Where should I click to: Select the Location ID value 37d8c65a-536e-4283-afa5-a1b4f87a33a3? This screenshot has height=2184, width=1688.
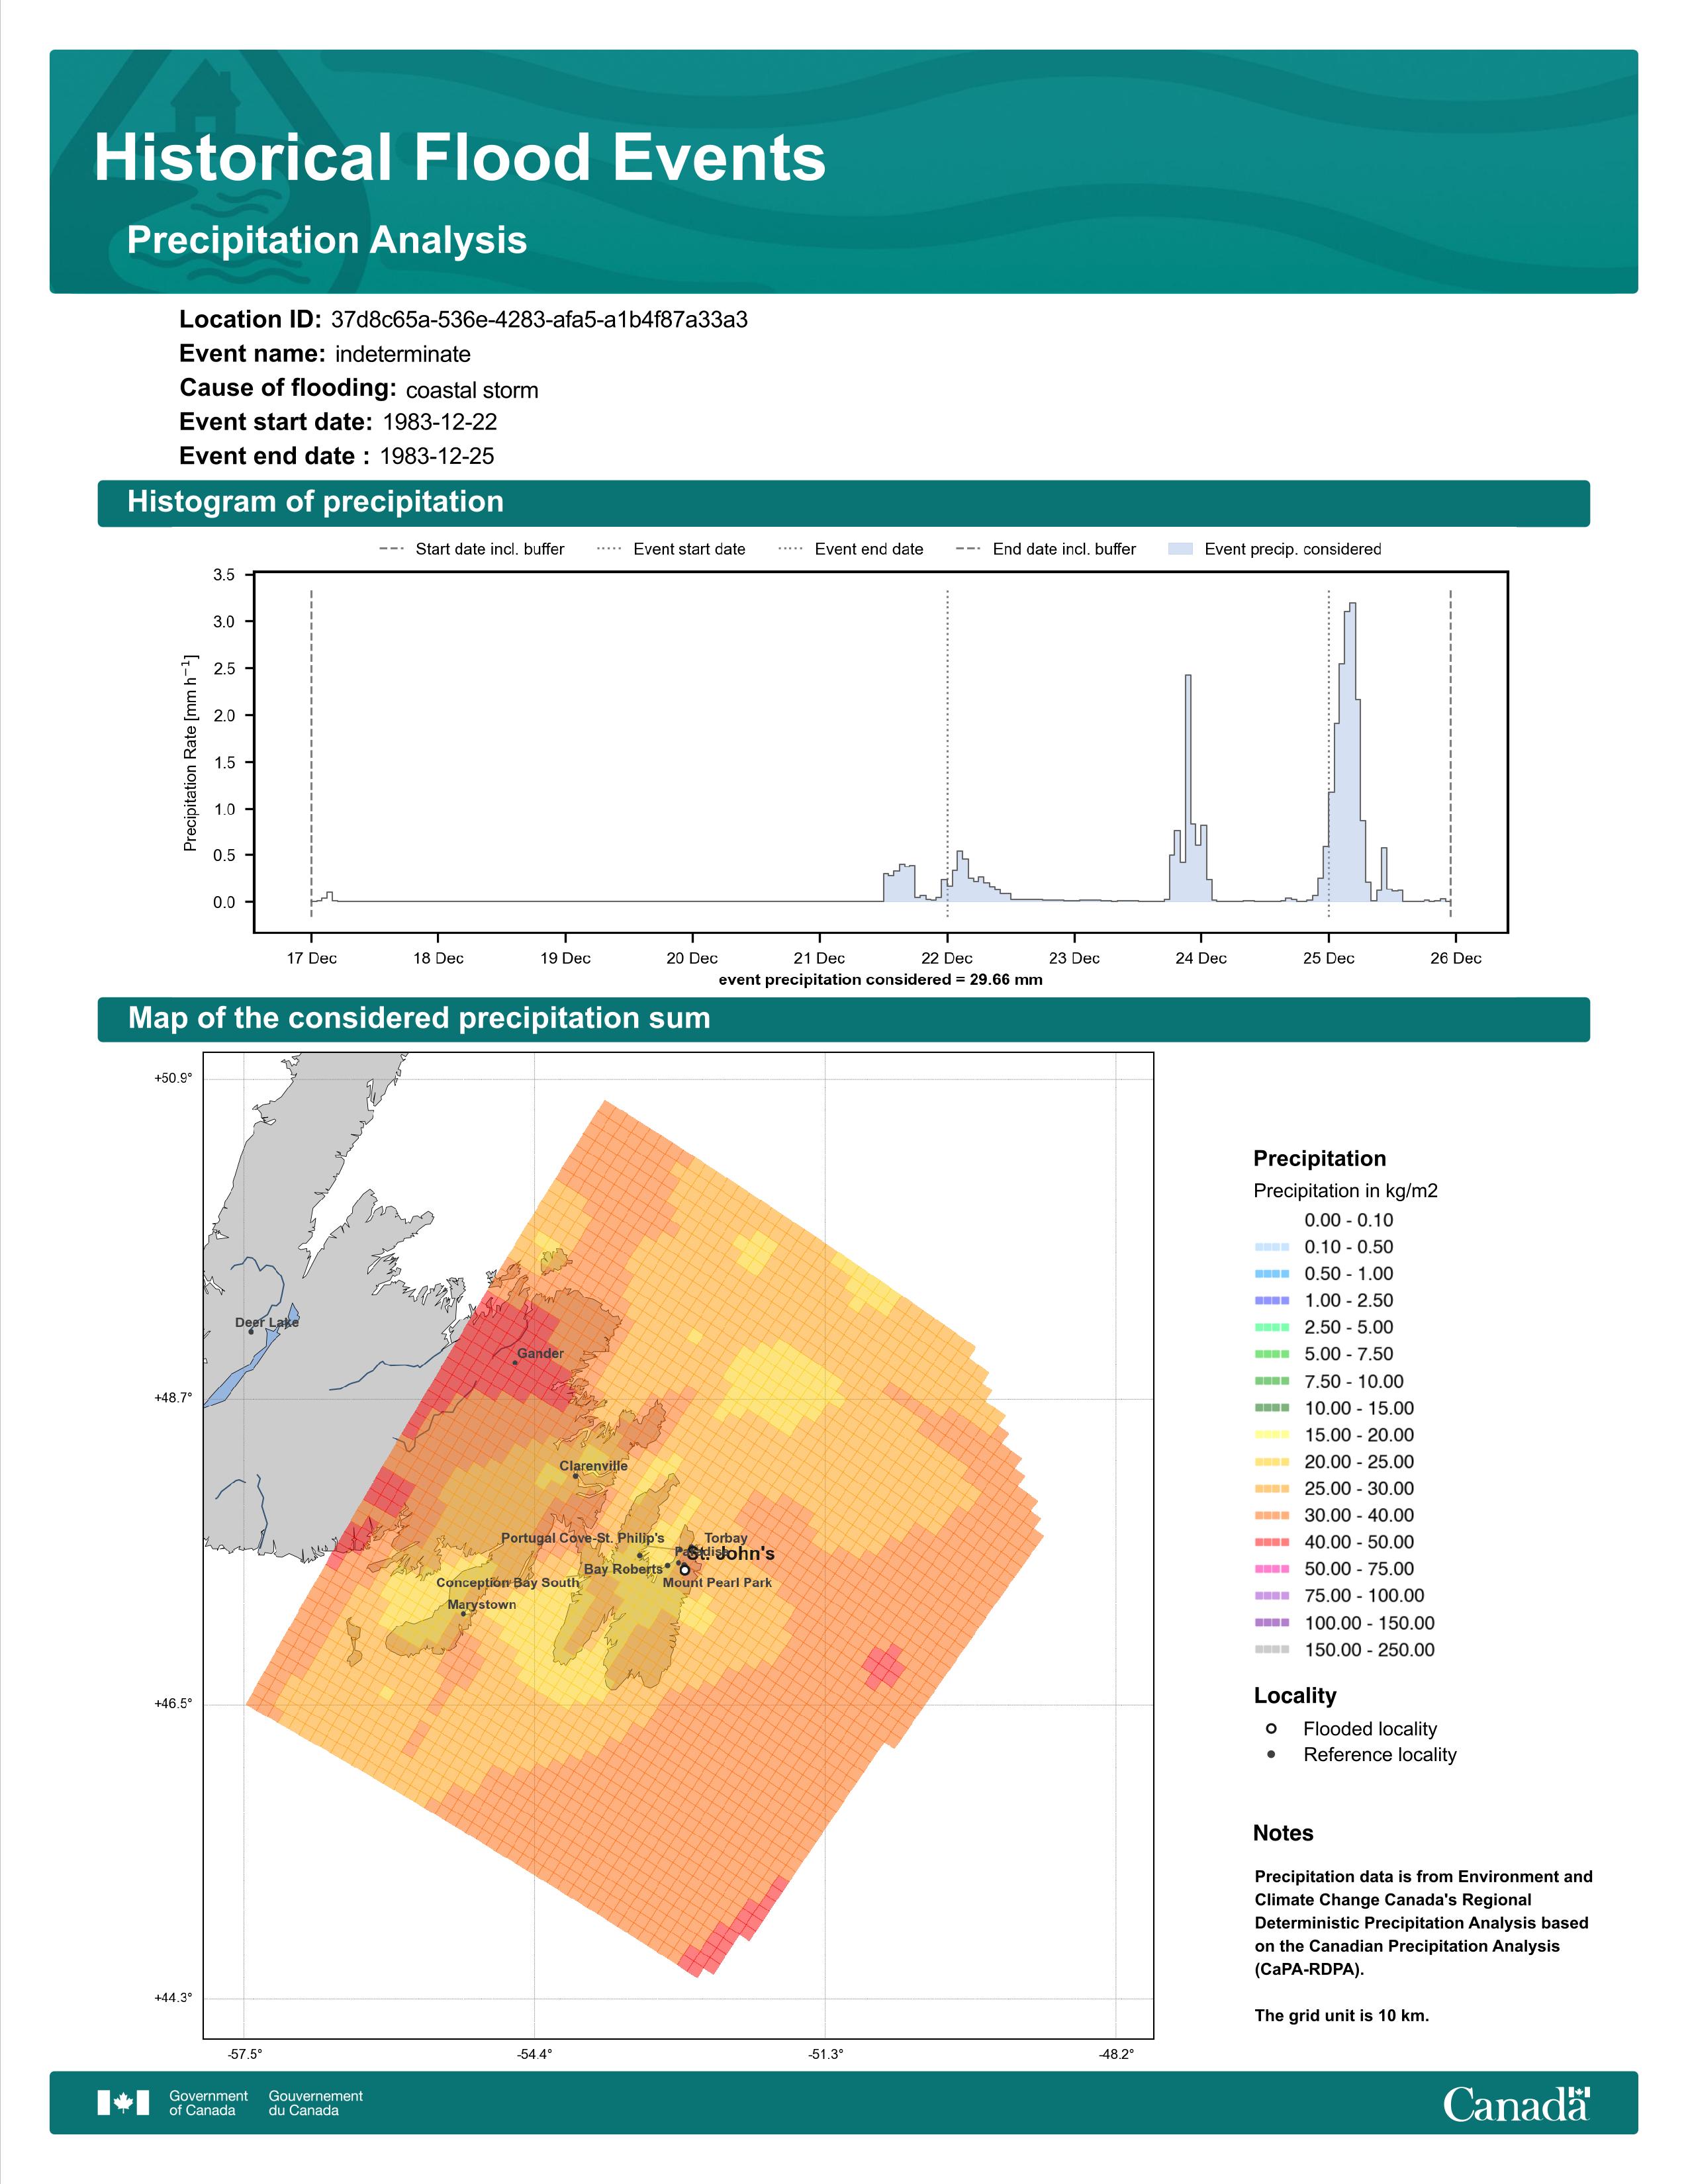[x=539, y=320]
